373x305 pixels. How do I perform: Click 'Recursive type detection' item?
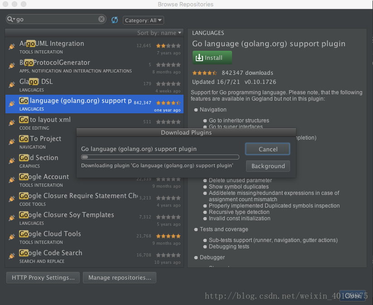click(x=239, y=212)
